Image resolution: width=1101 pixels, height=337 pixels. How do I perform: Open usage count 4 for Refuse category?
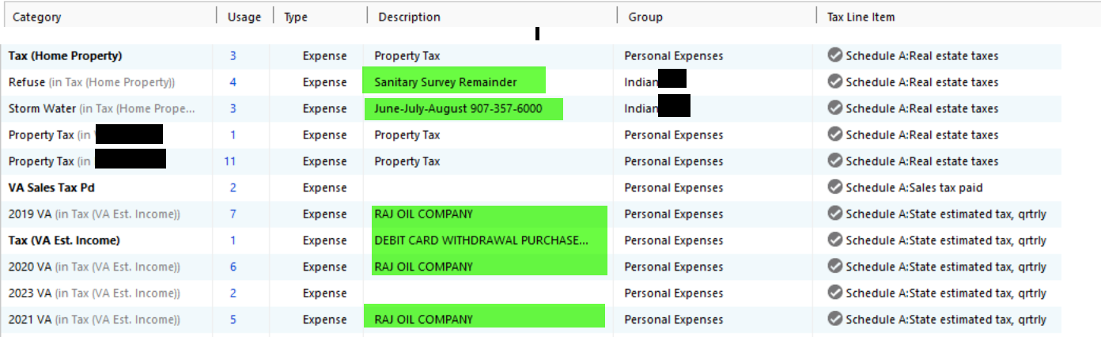[x=233, y=81]
